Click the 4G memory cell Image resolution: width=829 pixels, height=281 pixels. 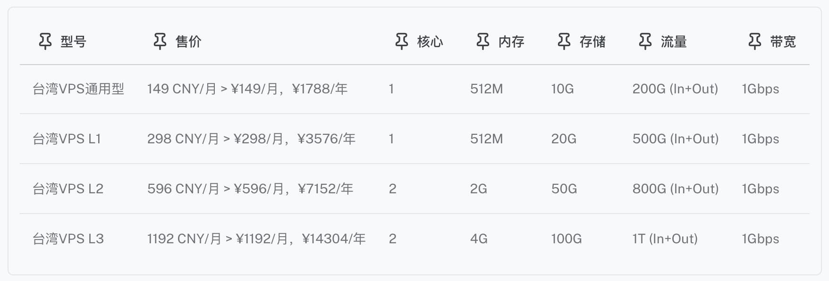(x=479, y=239)
